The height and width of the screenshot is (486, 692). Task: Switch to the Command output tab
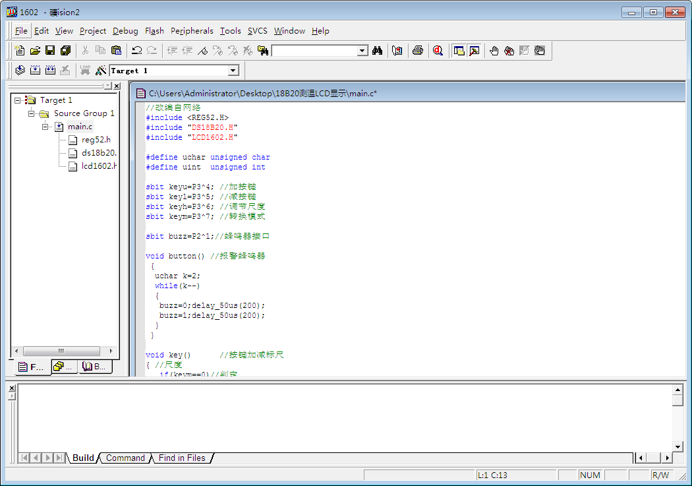tap(125, 458)
